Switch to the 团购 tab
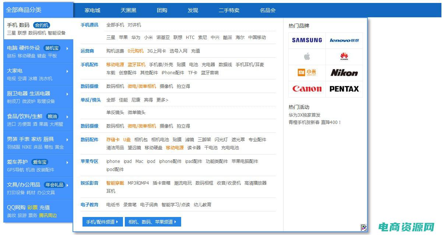The image size is (444, 235). tap(162, 10)
